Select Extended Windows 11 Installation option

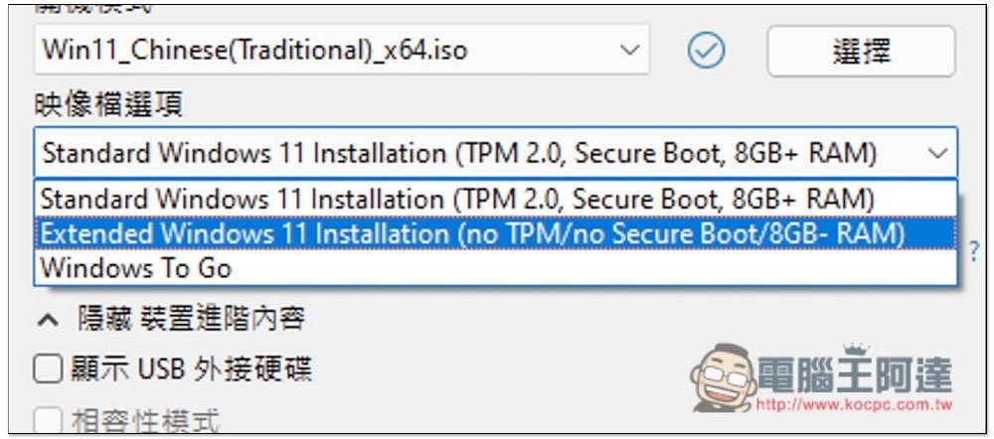tap(472, 233)
